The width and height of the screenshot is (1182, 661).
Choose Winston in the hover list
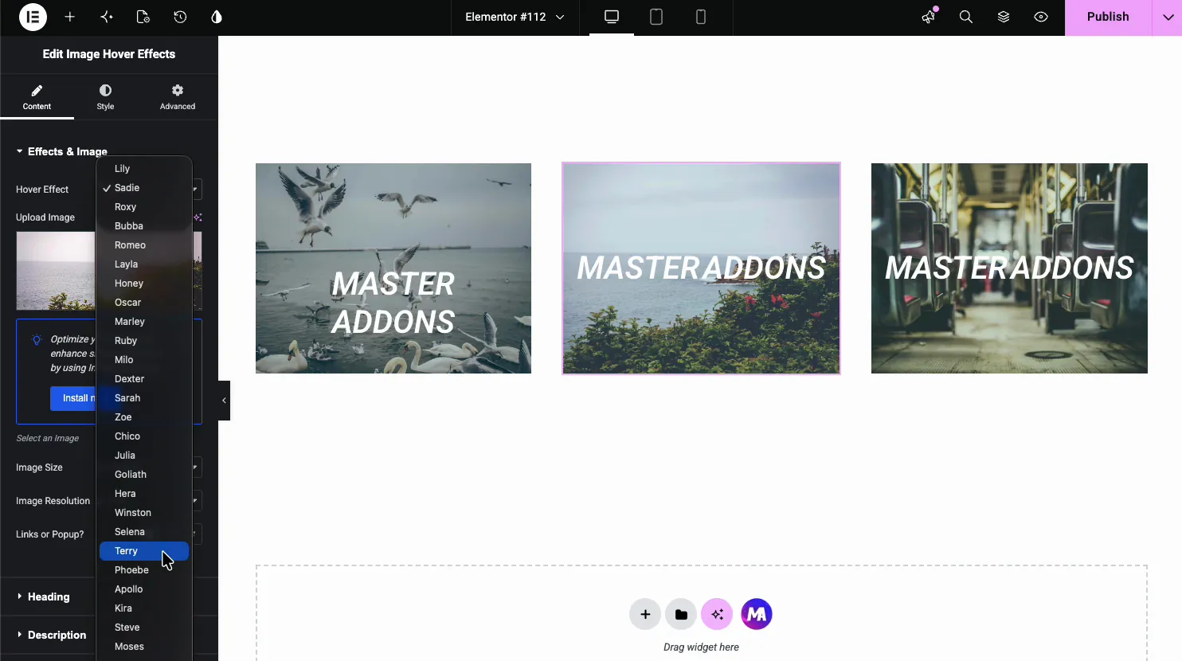(x=144, y=513)
